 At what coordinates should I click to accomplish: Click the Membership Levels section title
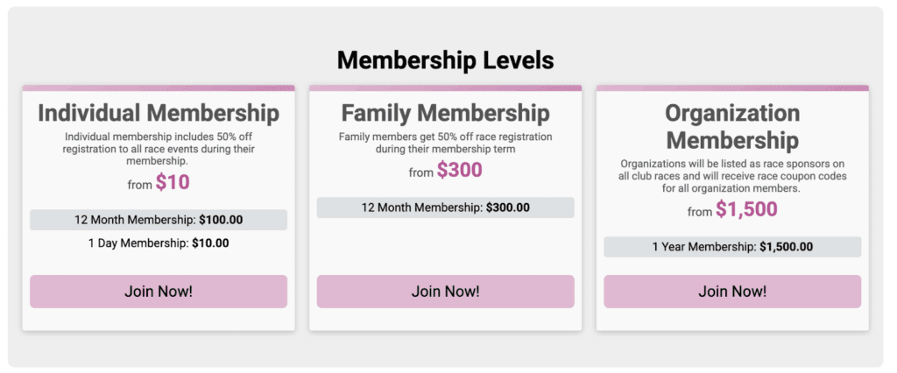coord(445,60)
